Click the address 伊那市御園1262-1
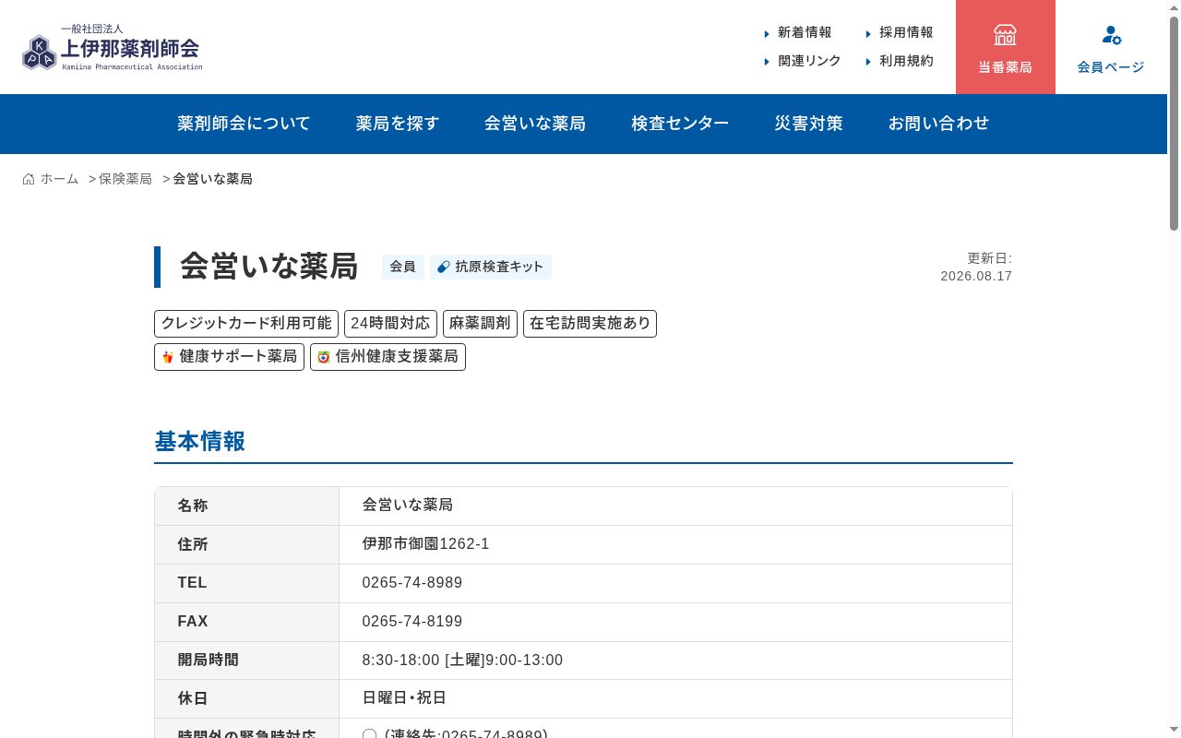This screenshot has width=1181, height=738. click(425, 544)
